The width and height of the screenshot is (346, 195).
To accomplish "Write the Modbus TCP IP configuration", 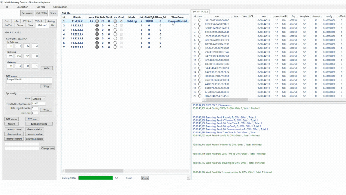I will (x=47, y=68).
